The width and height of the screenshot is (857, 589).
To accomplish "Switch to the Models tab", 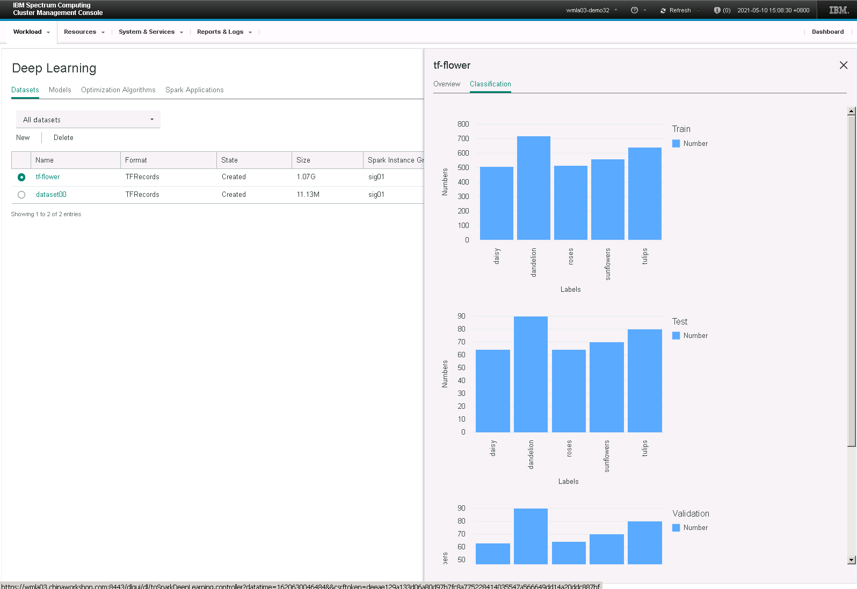I will pos(60,90).
